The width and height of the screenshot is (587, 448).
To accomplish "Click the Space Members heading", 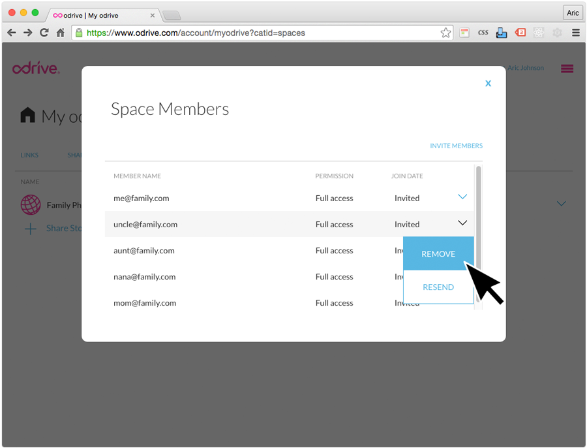I will [x=170, y=109].
